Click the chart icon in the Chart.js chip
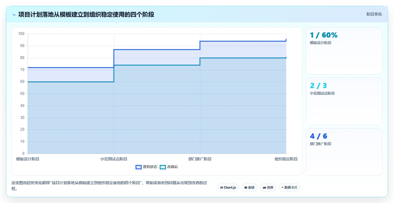Image resolution: width=394 pixels, height=203 pixels. (221, 187)
